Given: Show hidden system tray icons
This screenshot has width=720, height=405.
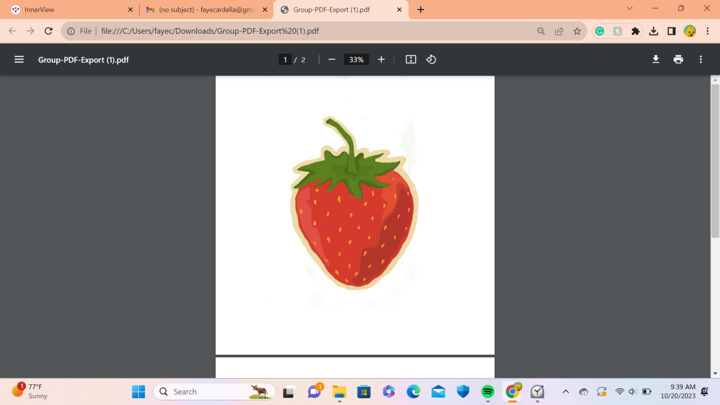Looking at the screenshot, I should click(566, 391).
